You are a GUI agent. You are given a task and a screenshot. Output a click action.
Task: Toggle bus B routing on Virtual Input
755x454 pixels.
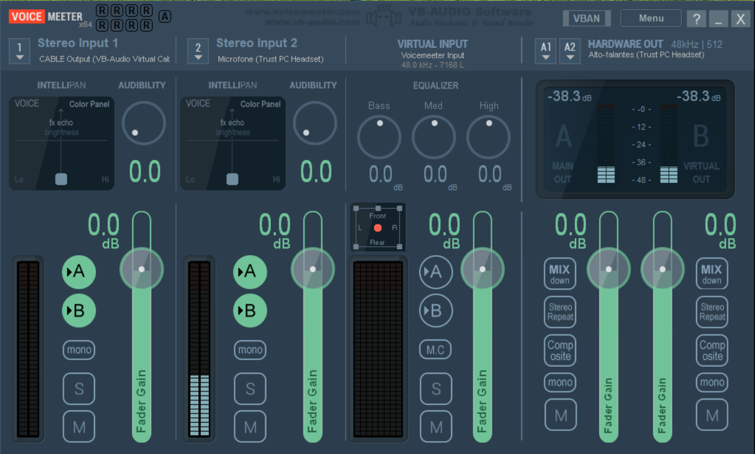tap(436, 311)
